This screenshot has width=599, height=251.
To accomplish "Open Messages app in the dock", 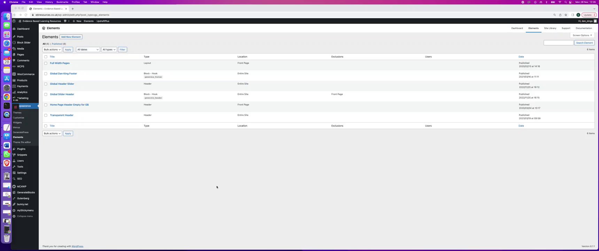I will point(7,25).
